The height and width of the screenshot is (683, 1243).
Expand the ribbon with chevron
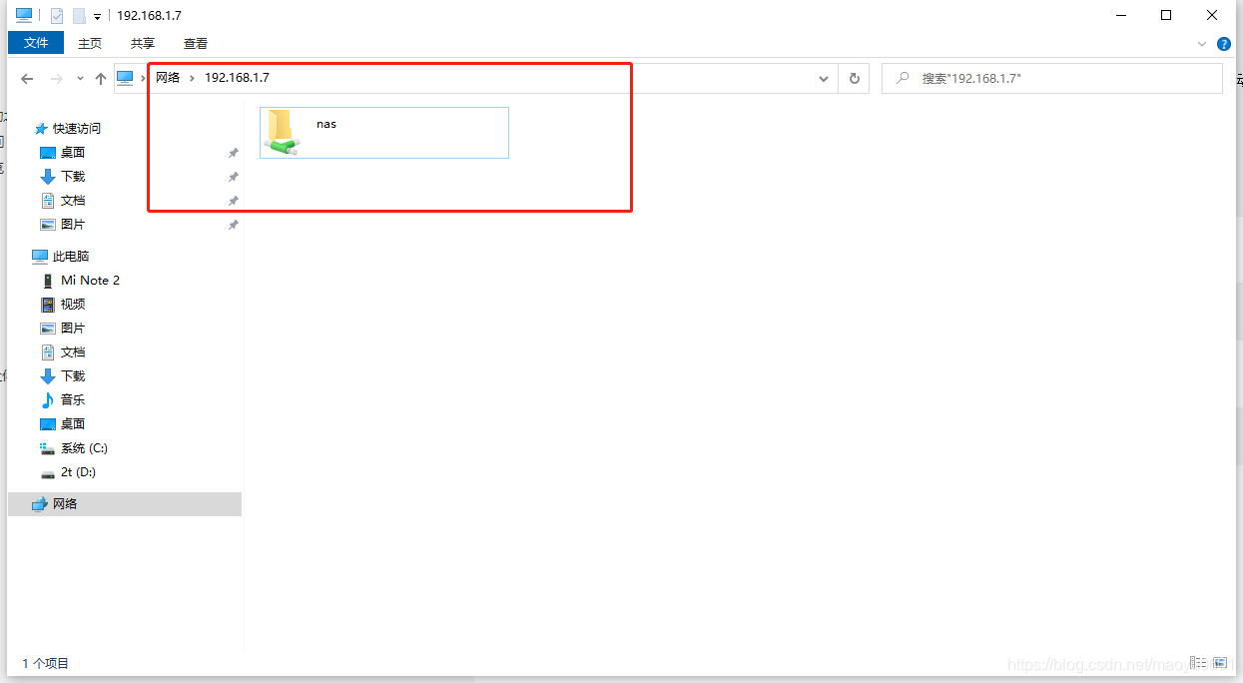(1202, 44)
